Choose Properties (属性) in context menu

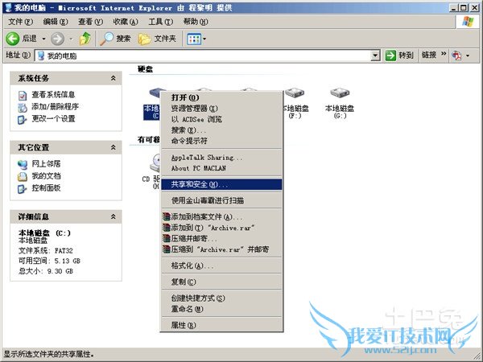click(222, 325)
